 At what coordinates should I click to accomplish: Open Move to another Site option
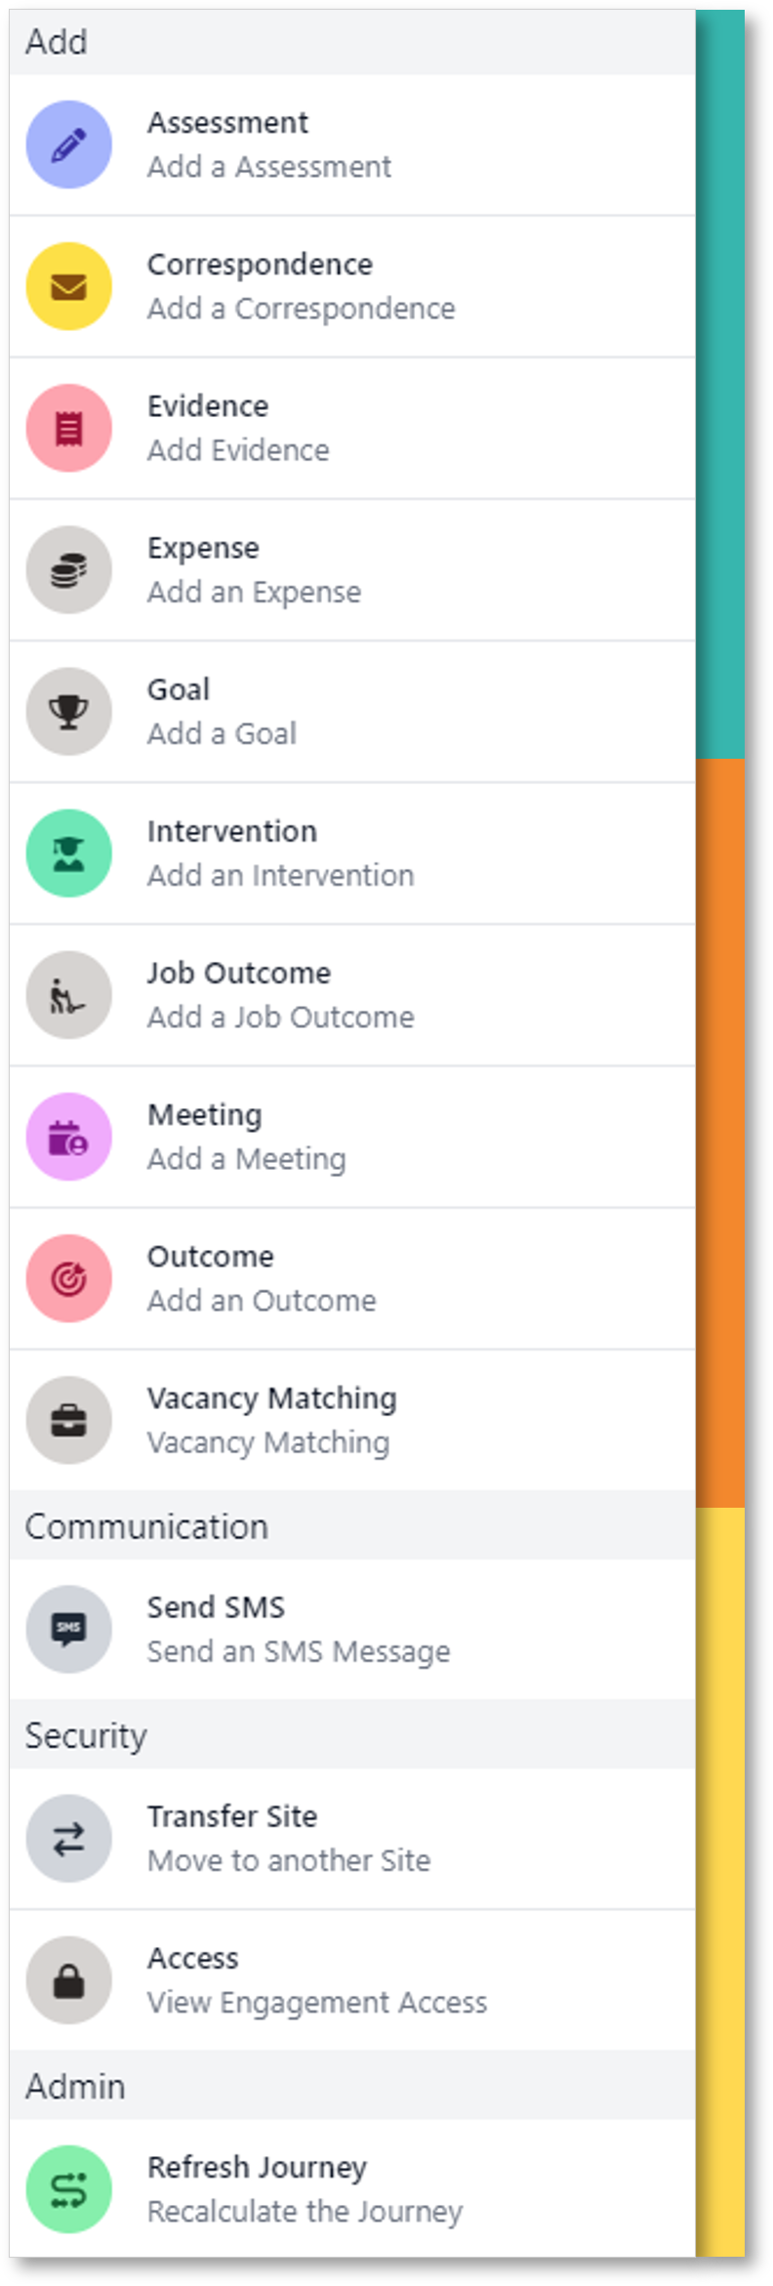coord(289,1860)
